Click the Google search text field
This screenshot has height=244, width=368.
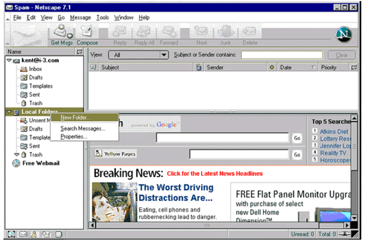tap(223, 137)
